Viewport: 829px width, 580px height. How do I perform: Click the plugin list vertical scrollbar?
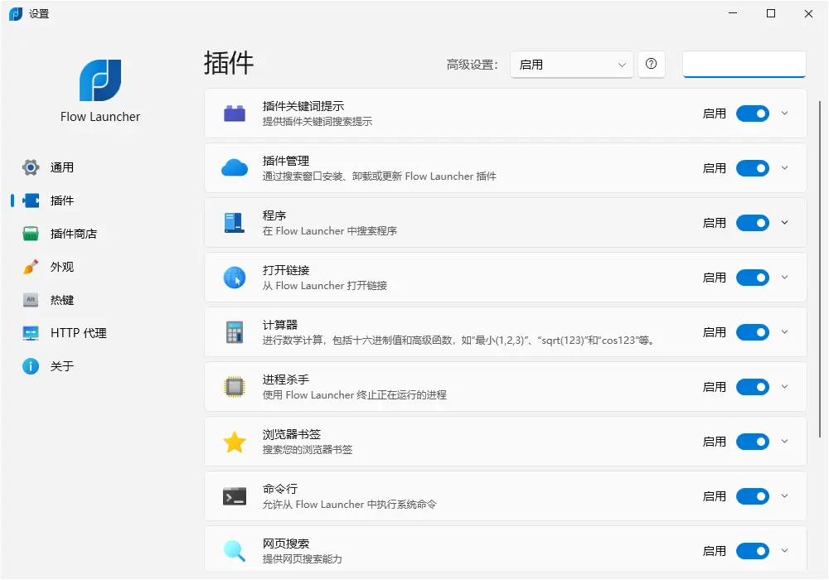tap(820, 269)
